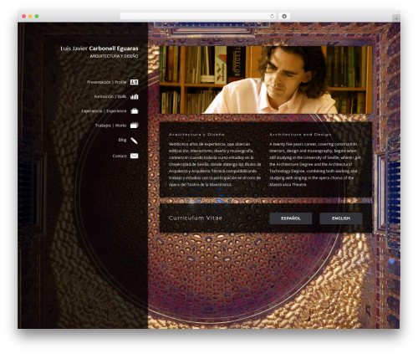Click the Presentación | Profile card icon

[135, 82]
